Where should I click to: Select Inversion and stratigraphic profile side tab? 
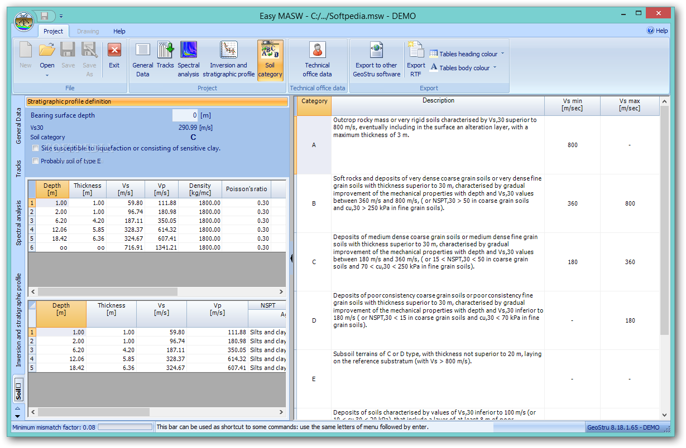tap(18, 320)
